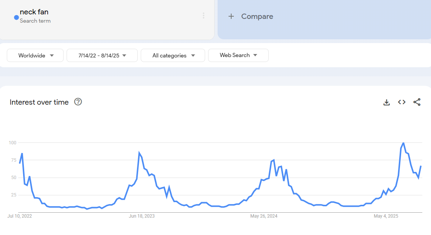
Task: Click the summer 2024 peak on the line
Action: (x=273, y=160)
